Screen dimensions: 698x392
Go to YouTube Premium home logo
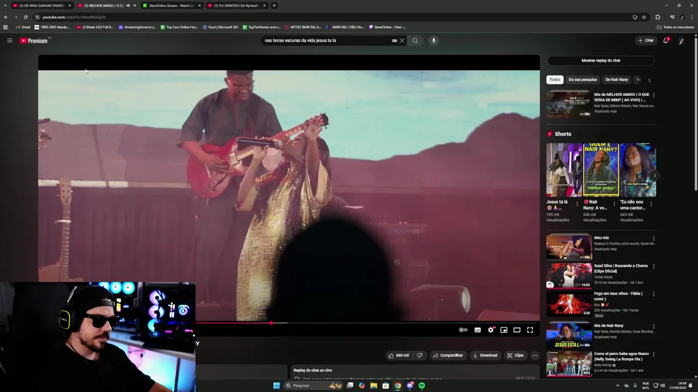34,40
